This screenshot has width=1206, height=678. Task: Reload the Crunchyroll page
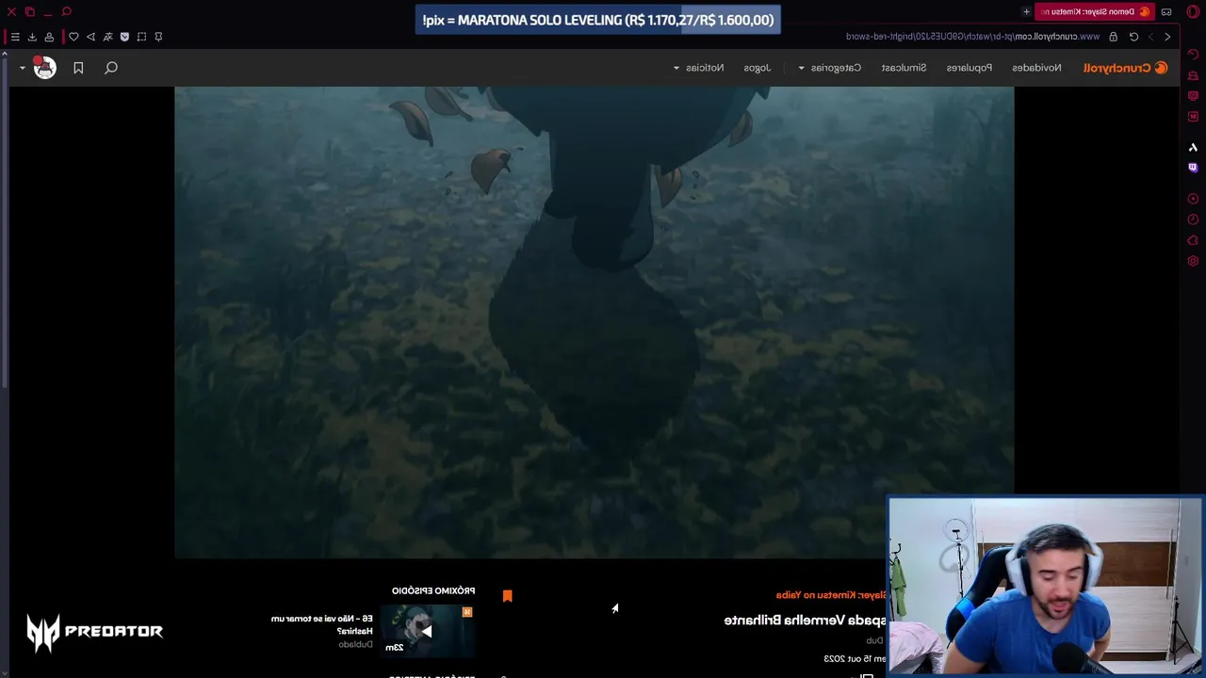point(1133,37)
